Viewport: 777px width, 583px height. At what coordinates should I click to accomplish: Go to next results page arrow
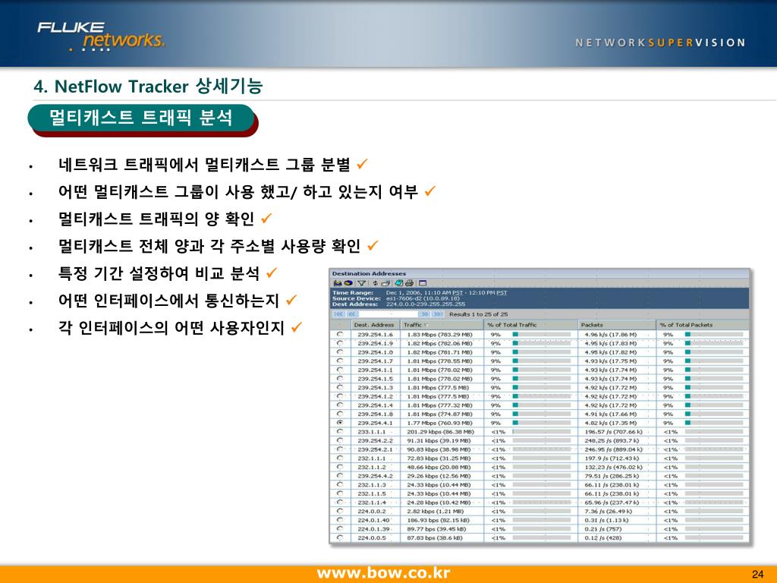(424, 314)
